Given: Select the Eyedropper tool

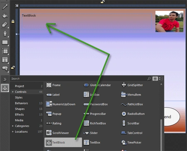Looking at the screenshot, I should click(x=5, y=7).
